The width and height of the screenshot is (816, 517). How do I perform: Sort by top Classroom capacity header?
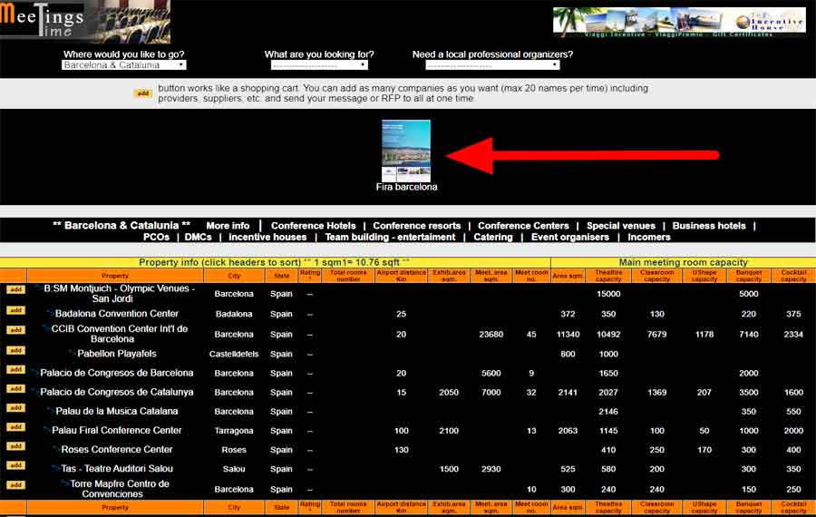pyautogui.click(x=656, y=276)
